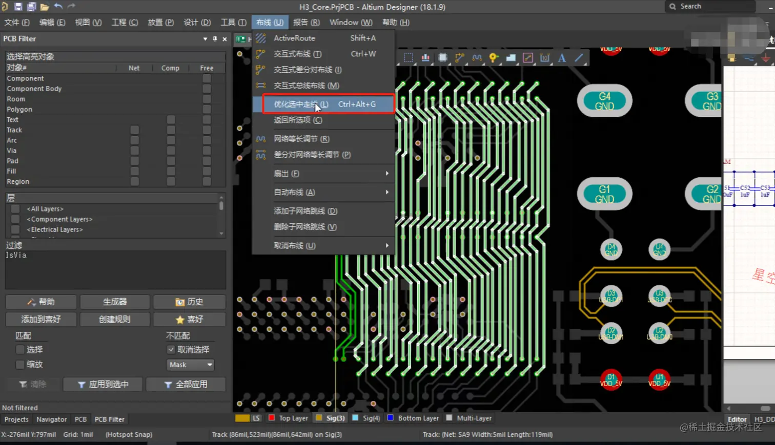Select the place via icon
The height and width of the screenshot is (445, 775).
494,58
